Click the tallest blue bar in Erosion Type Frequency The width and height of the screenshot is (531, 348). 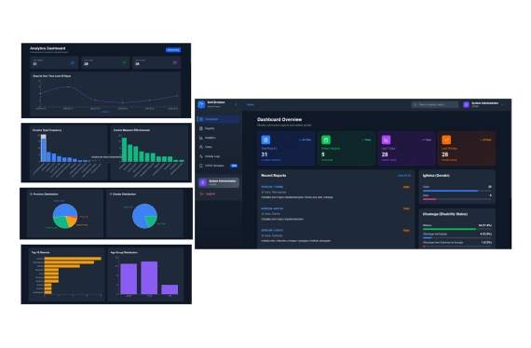point(44,148)
